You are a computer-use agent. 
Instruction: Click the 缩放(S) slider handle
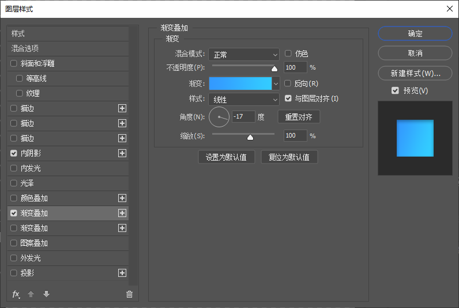pos(250,137)
